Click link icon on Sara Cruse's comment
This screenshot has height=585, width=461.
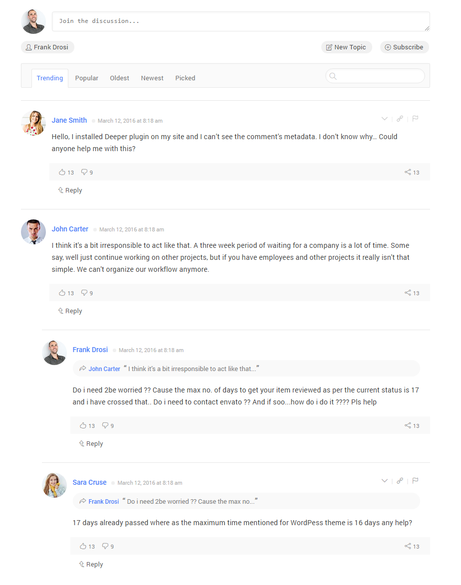(400, 481)
